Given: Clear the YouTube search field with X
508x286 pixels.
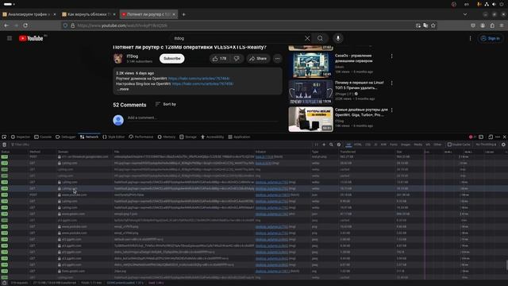Looking at the screenshot, I should tap(307, 38).
